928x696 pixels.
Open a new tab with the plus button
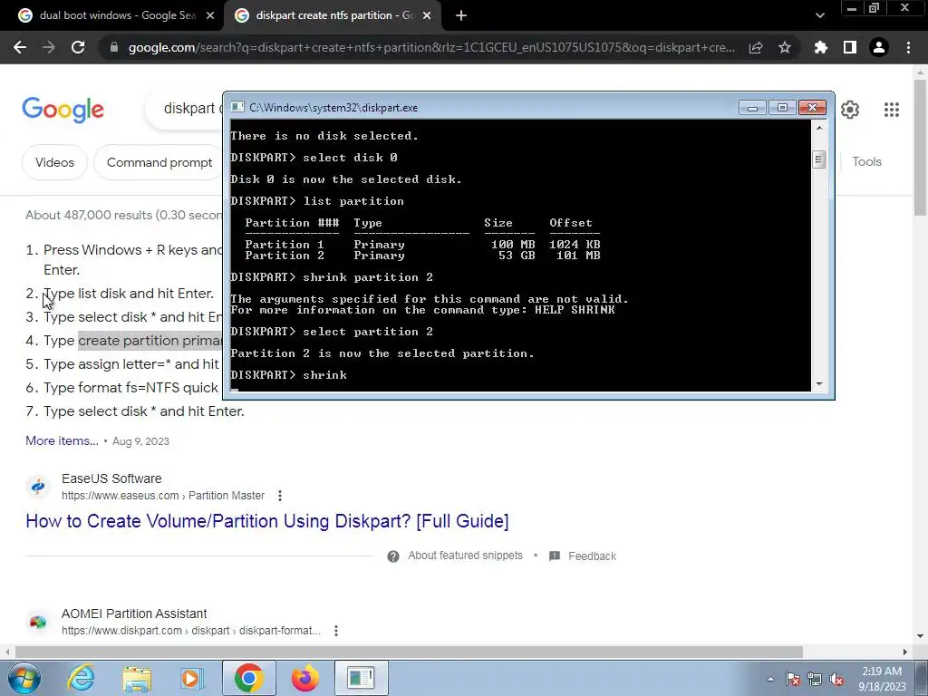[x=461, y=16]
